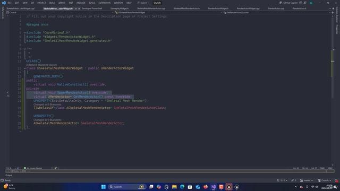Viewport: 340px width, 191px height.
Task: Open the GetRenderActor() const member dropdown
Action: click(276, 13)
